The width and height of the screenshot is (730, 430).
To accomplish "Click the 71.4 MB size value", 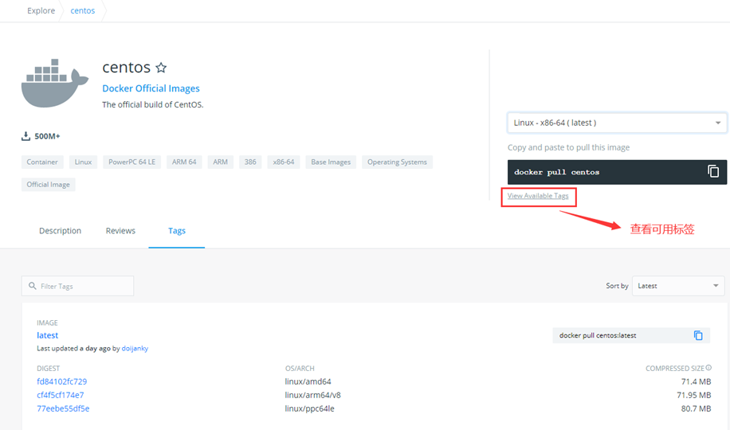I will pyautogui.click(x=696, y=381).
